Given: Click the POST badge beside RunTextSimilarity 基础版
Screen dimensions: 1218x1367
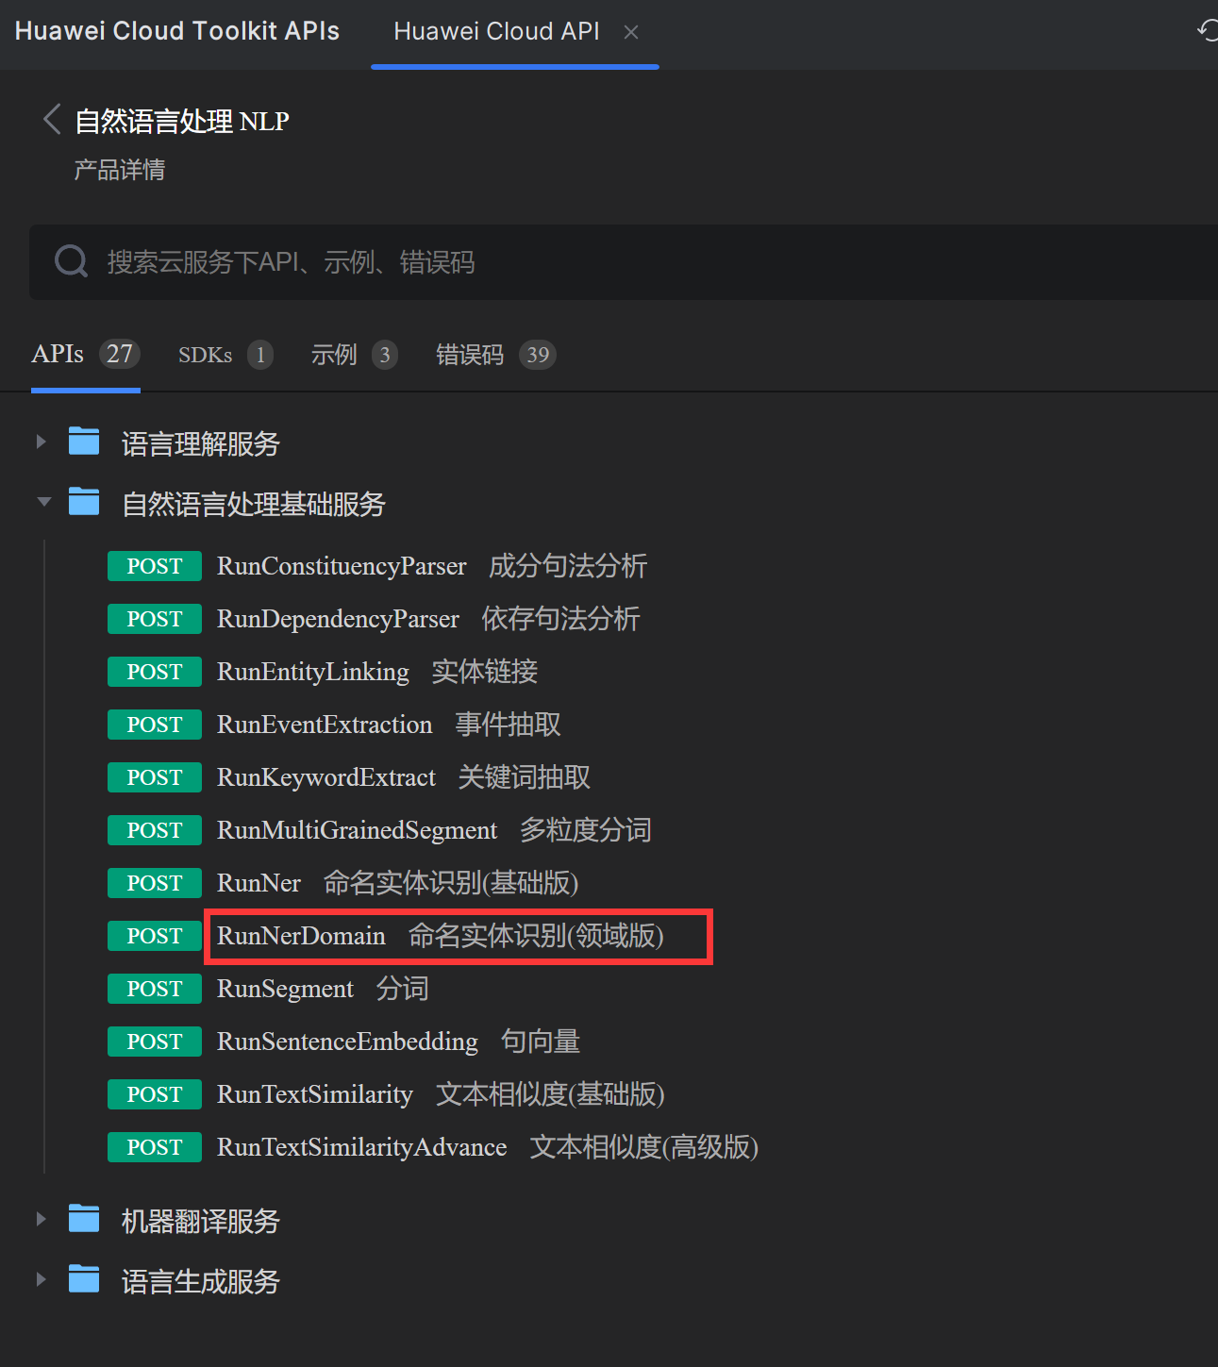Looking at the screenshot, I should [x=155, y=1094].
